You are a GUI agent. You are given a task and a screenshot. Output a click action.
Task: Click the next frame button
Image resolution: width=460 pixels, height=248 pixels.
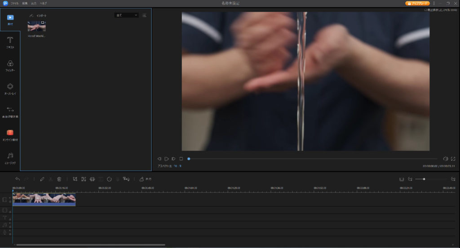pos(174,158)
